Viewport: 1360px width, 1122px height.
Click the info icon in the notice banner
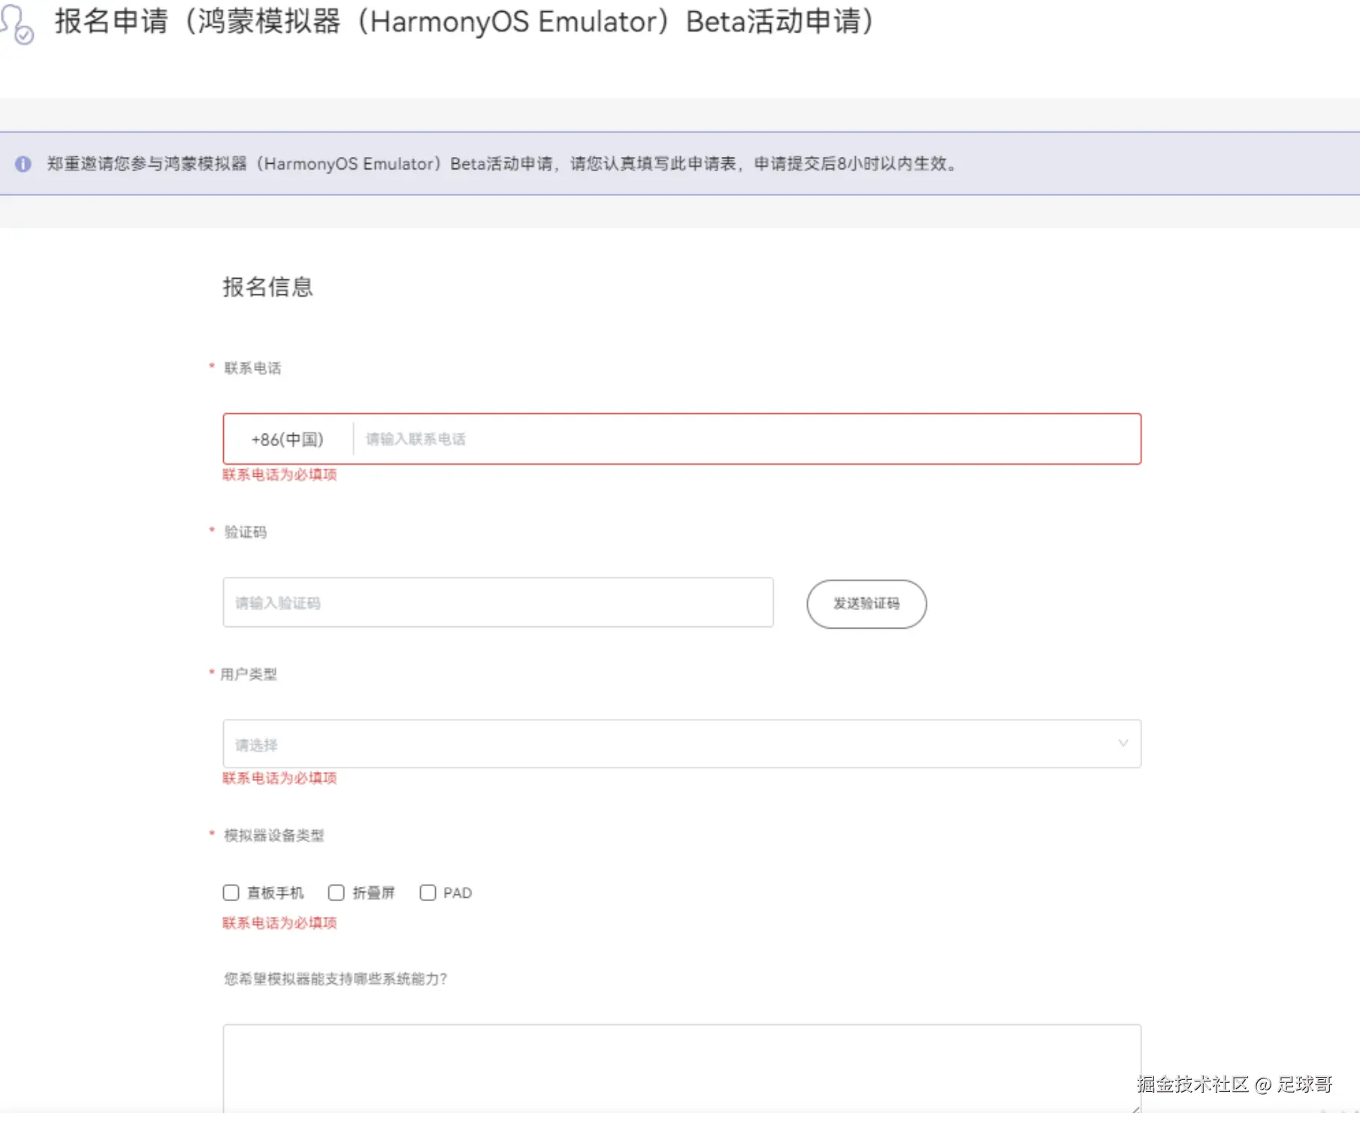[x=23, y=164]
